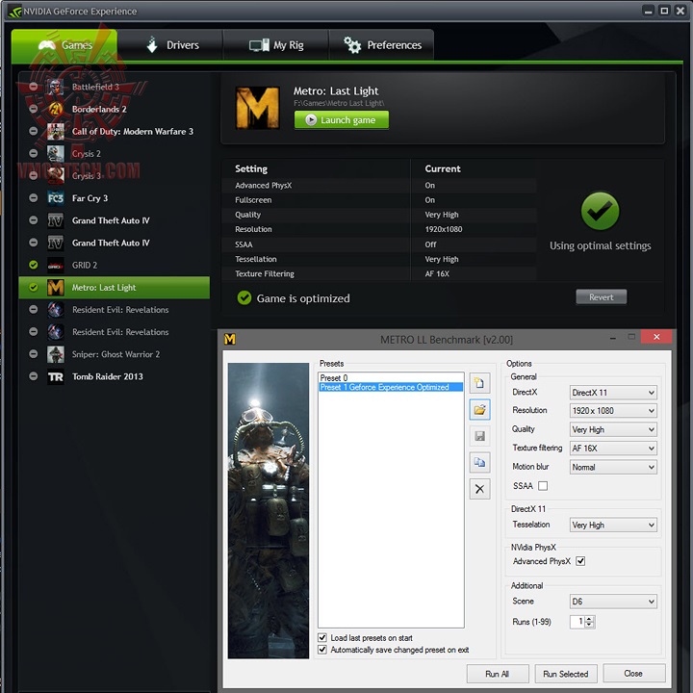This screenshot has height=693, width=693.
Task: Open the Texture filtering dropdown
Action: coord(613,449)
